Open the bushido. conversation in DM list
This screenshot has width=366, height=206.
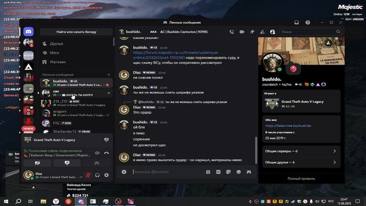tap(76, 82)
